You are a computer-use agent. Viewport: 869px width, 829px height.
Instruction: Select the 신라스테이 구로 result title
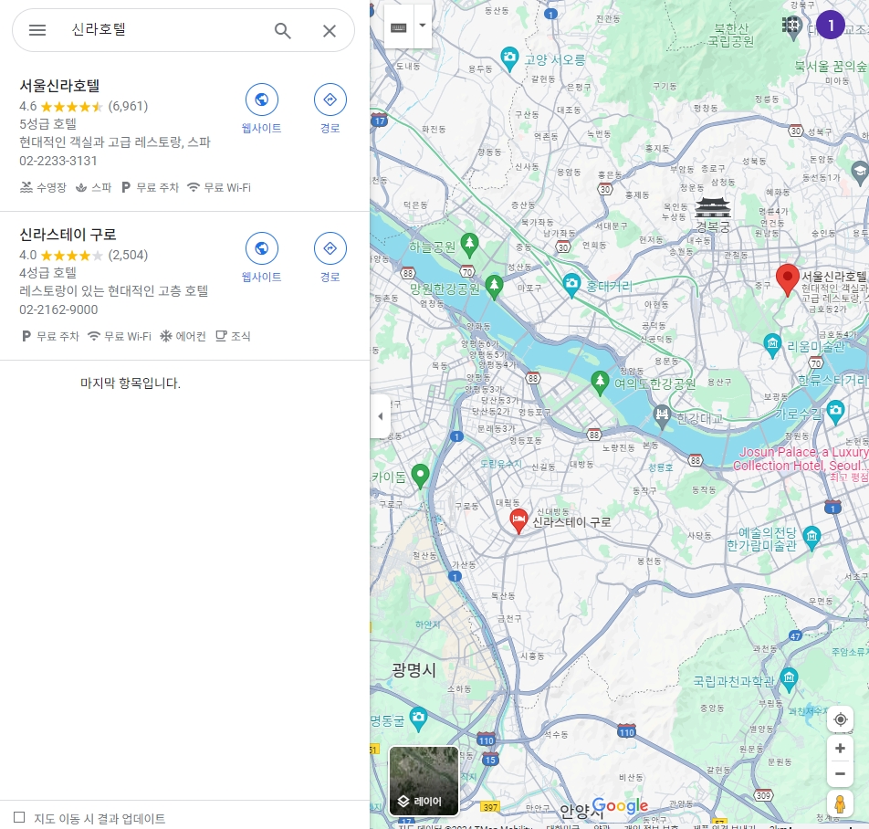[68, 235]
